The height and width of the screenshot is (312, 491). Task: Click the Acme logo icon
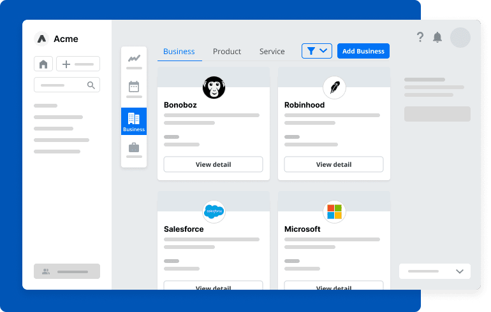tap(41, 39)
